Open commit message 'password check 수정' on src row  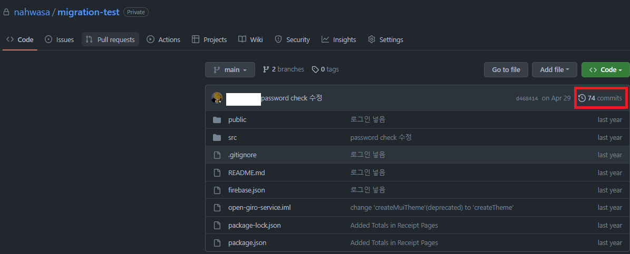[381, 137]
